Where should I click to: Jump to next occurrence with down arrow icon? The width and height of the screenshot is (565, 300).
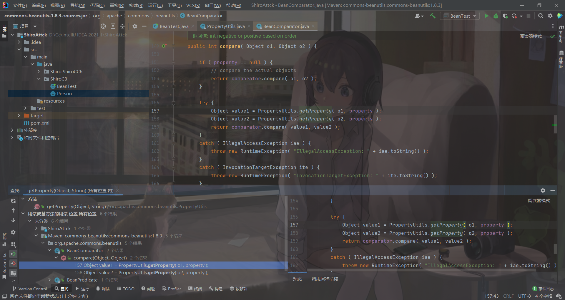pos(13,220)
